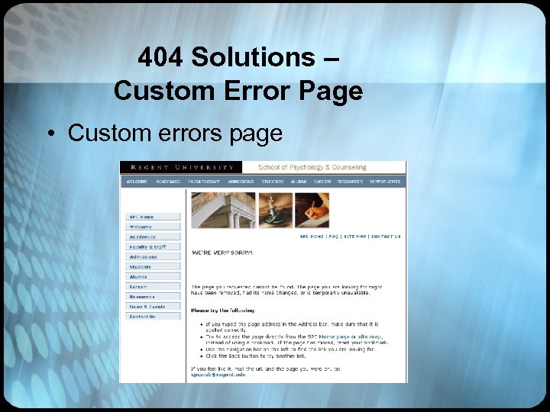The width and height of the screenshot is (550, 412).
Task: Select Students in the top navigation bar
Action: pos(272,182)
